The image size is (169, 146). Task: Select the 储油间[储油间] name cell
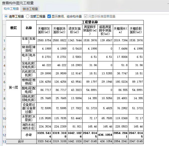[x=29, y=49]
